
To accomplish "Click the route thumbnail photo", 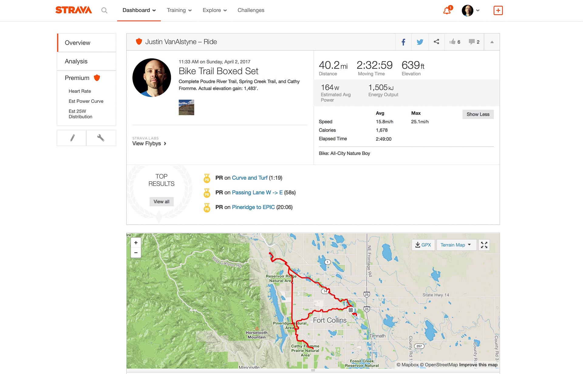I will point(186,107).
